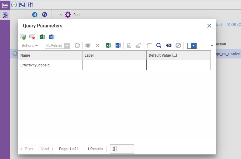Click the empty Label cell of EffectivityScopeId

point(114,65)
